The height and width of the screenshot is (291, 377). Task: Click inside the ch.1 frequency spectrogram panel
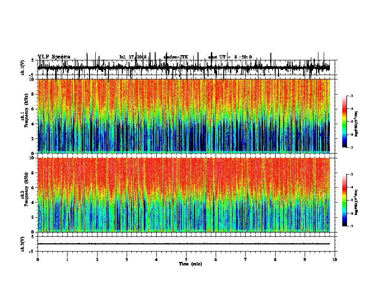183,116
